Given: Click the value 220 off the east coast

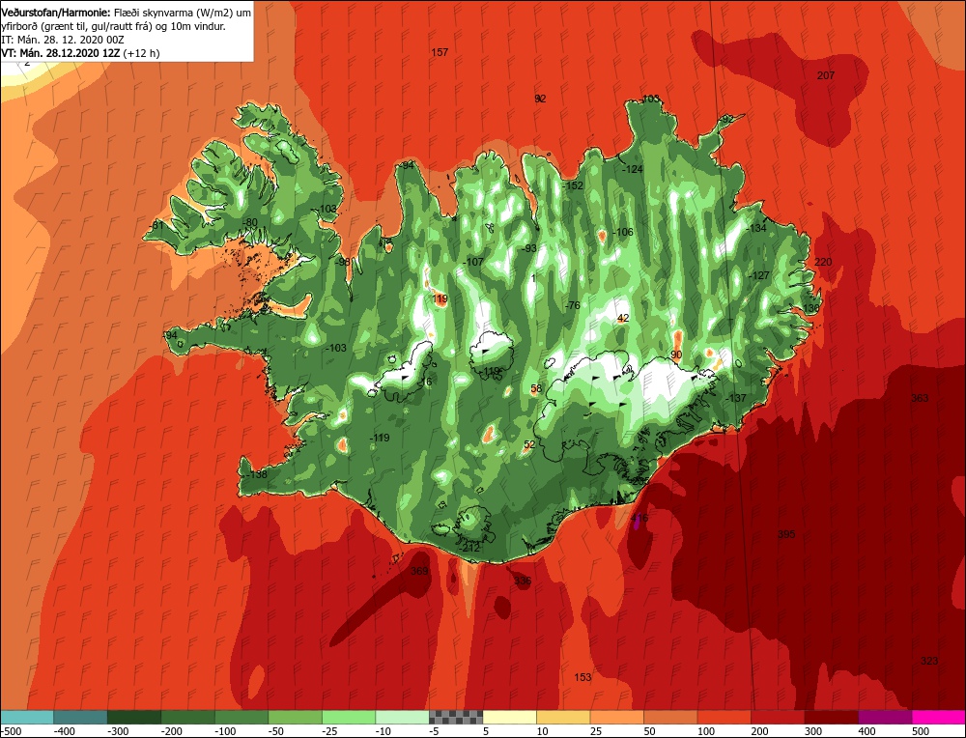Looking at the screenshot, I should click(x=823, y=262).
